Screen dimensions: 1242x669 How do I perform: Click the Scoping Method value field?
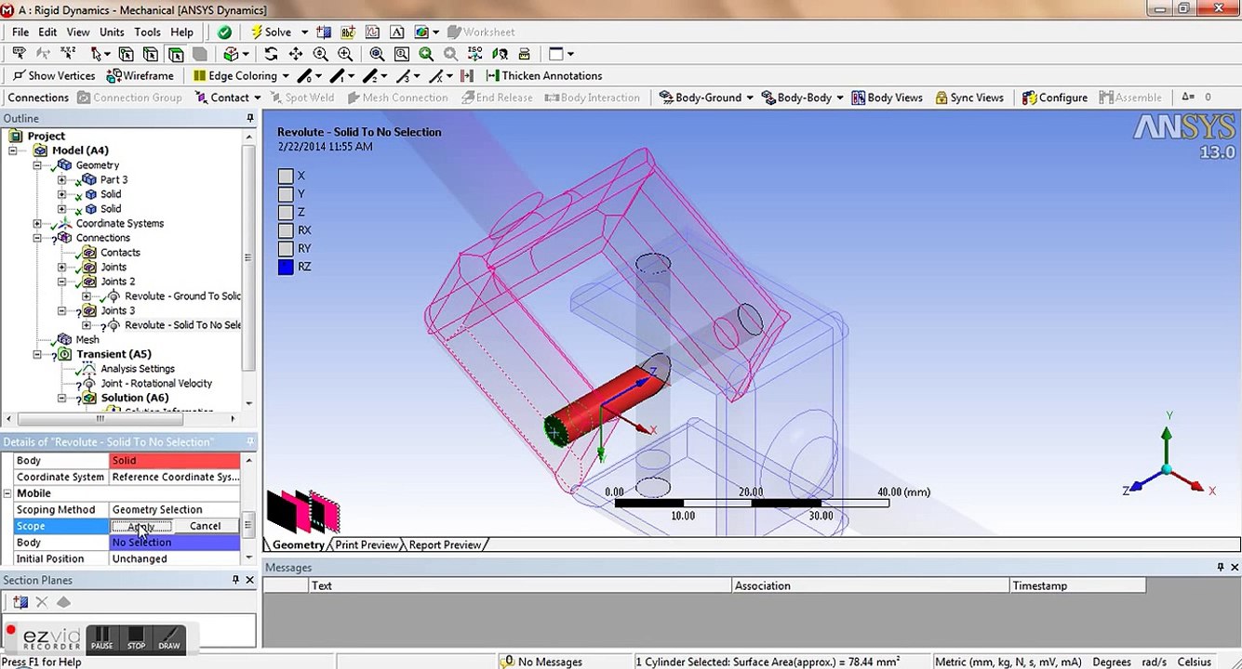click(x=175, y=510)
